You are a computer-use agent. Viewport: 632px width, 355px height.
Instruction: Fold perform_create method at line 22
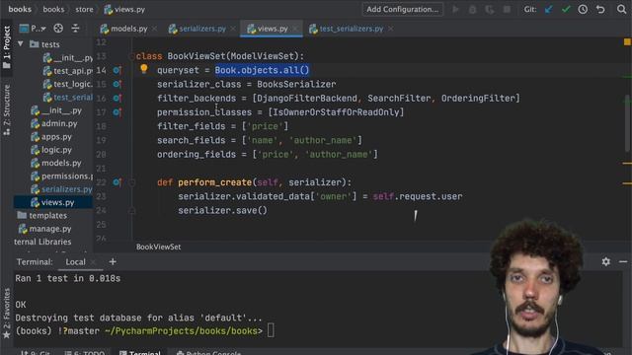pos(131,182)
